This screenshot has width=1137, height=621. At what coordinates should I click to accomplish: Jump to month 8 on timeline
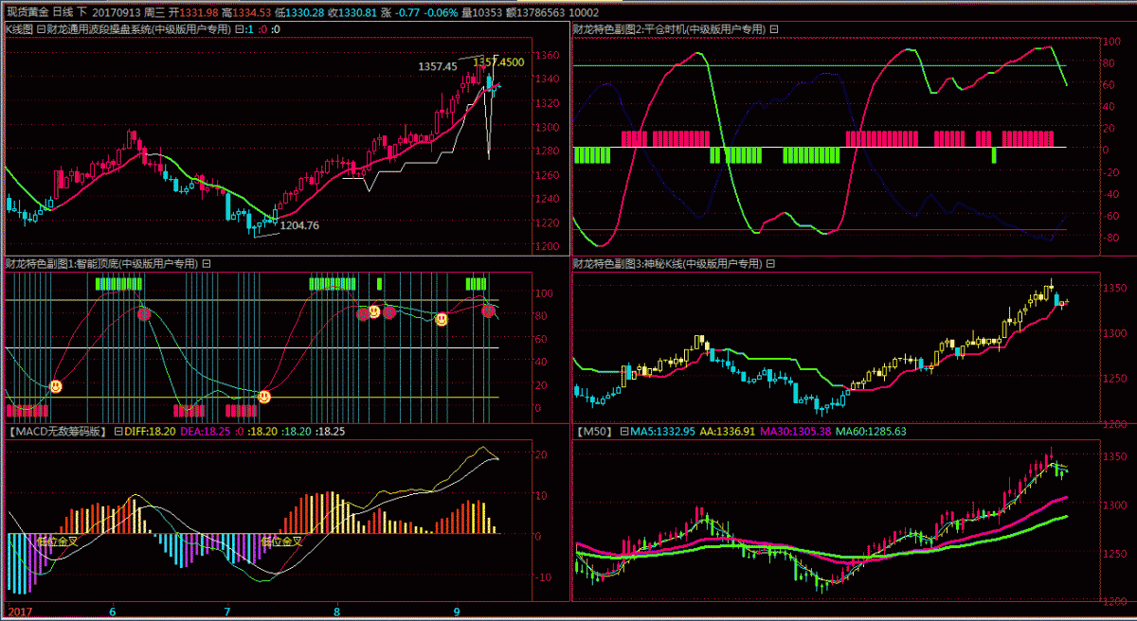337,611
